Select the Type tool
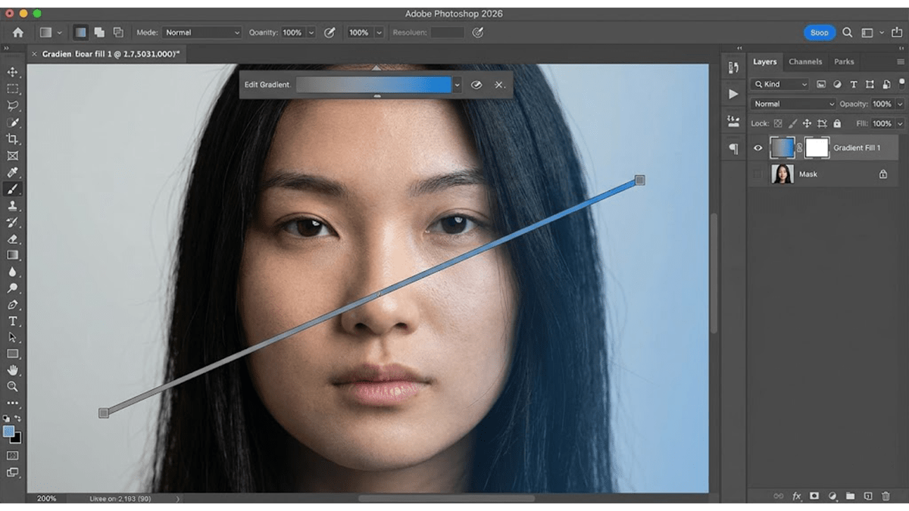The height and width of the screenshot is (511, 909). (12, 321)
